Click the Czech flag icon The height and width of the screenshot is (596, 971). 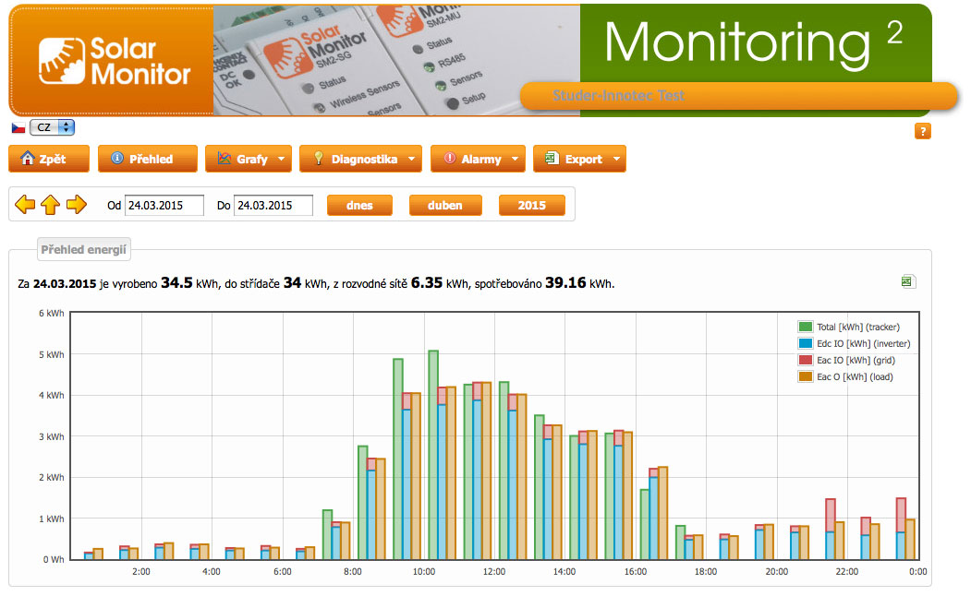18,128
